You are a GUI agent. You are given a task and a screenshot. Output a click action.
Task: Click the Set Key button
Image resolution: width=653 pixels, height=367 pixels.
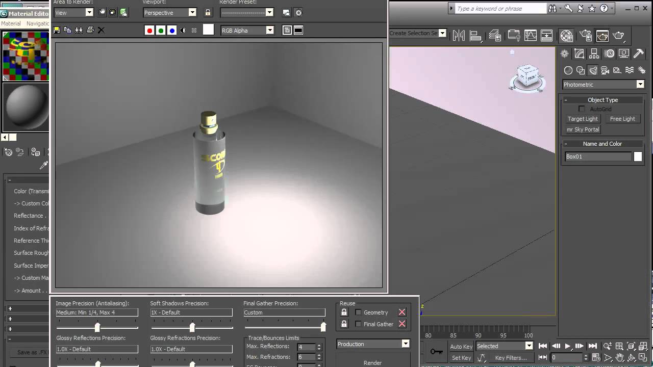(461, 358)
